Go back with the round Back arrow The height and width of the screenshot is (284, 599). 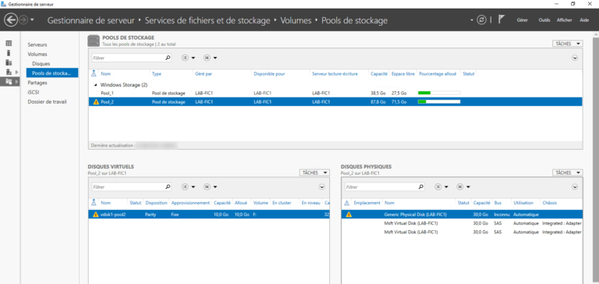tap(11, 20)
